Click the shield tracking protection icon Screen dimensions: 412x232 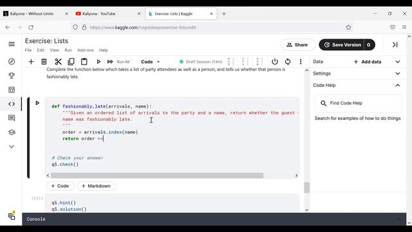(x=75, y=27)
